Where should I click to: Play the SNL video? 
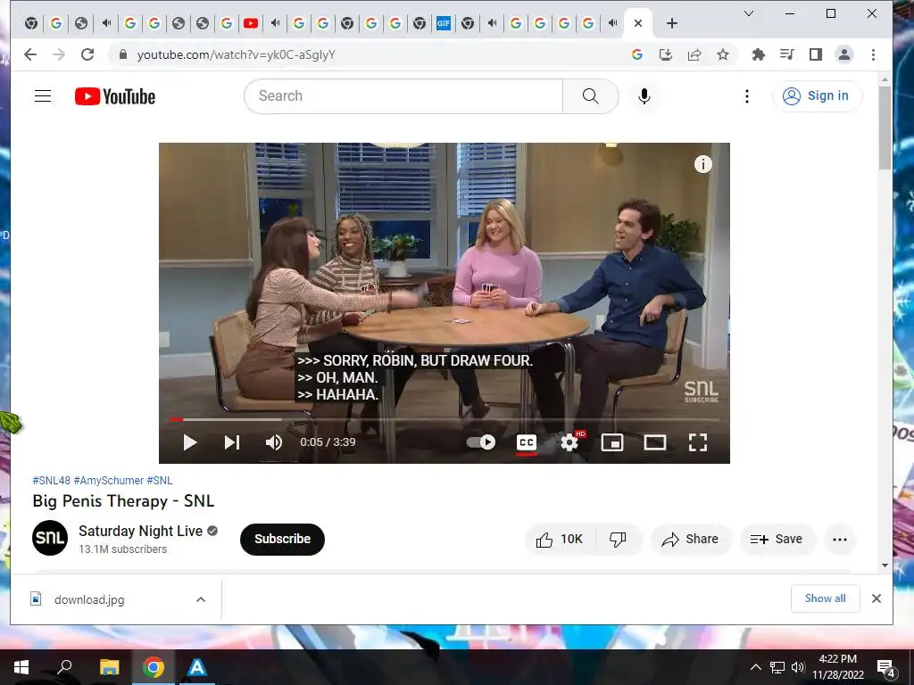[x=190, y=442]
